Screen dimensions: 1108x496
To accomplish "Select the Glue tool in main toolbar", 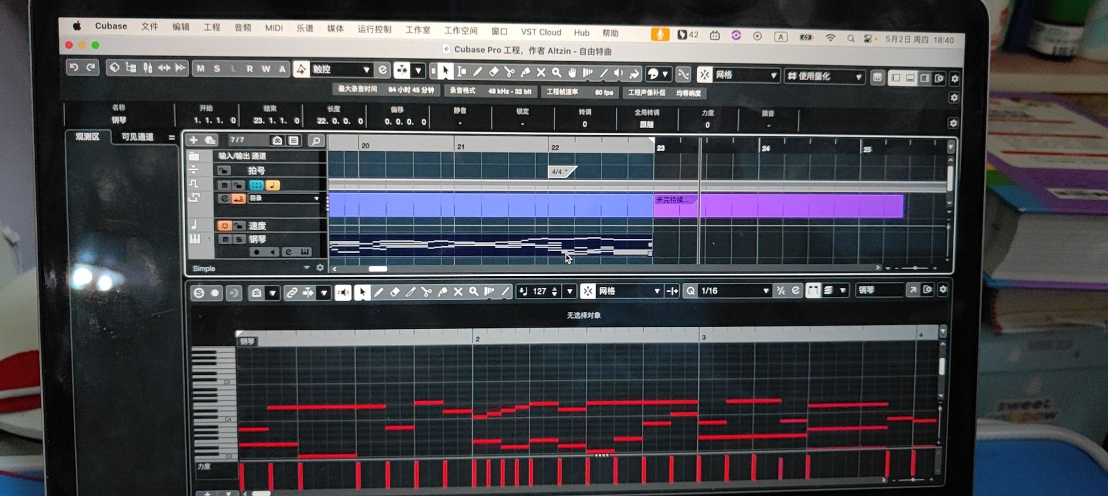I will 525,72.
